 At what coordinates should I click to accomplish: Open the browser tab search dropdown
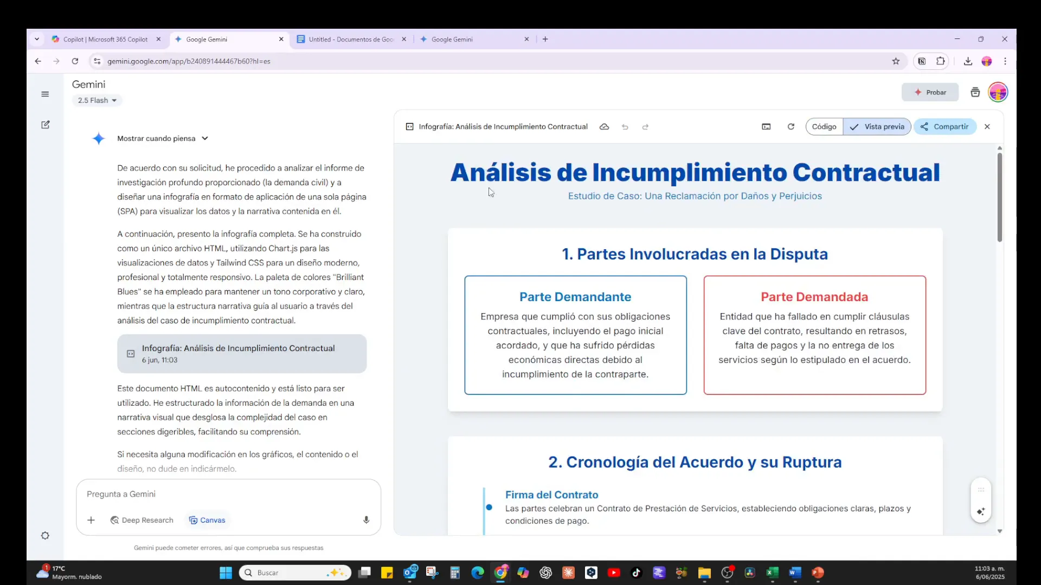pos(37,38)
